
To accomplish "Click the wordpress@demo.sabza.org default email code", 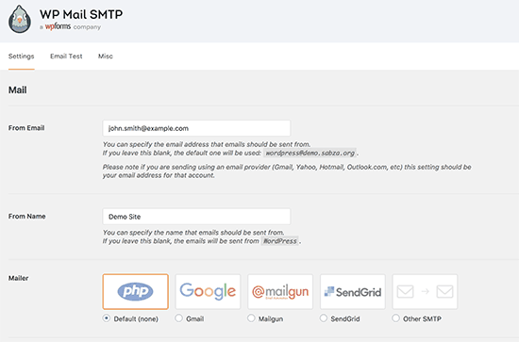I will point(310,153).
